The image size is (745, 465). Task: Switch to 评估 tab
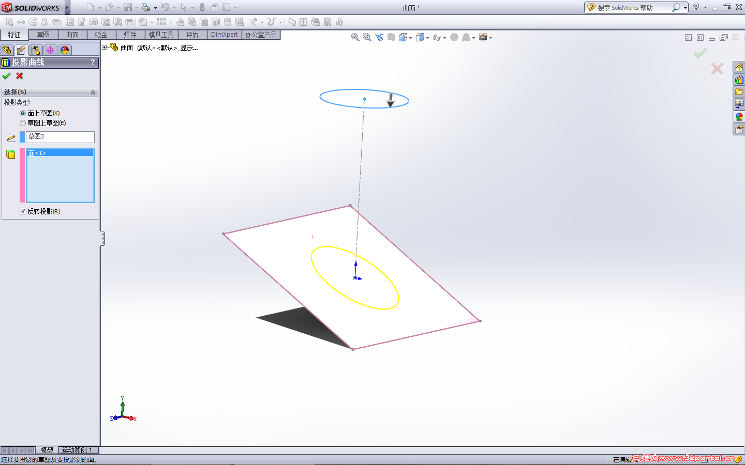[192, 35]
